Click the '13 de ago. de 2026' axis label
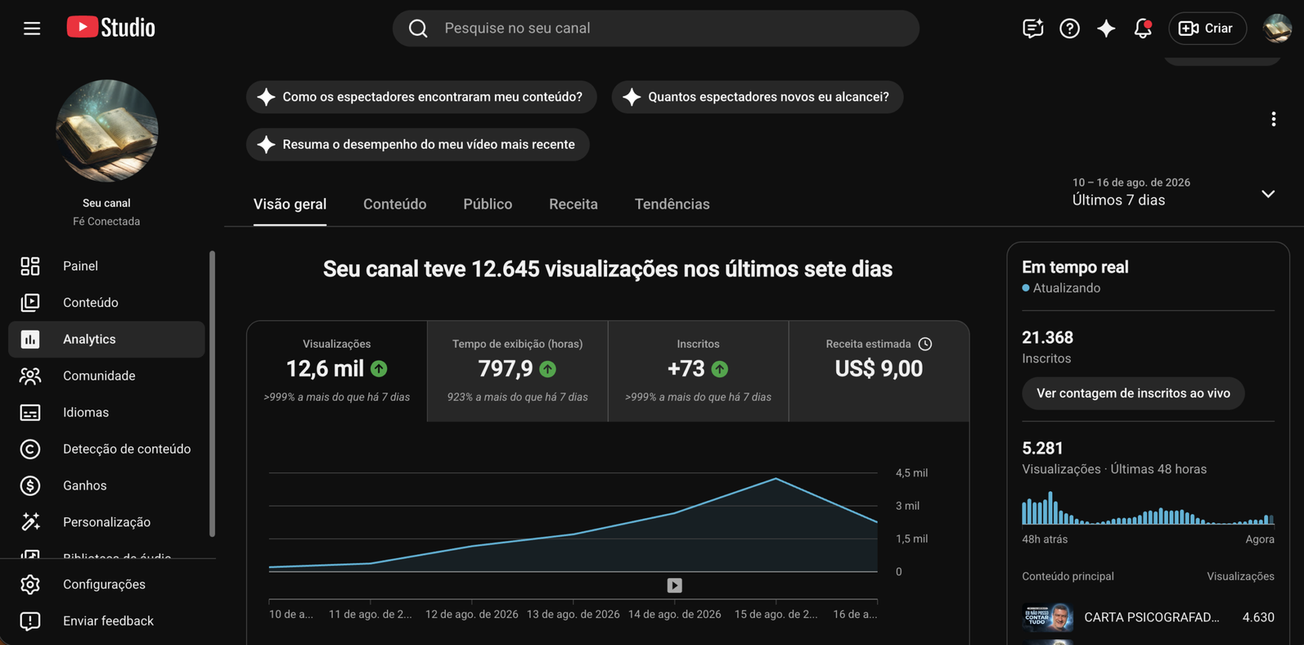This screenshot has height=645, width=1304. pyautogui.click(x=573, y=614)
